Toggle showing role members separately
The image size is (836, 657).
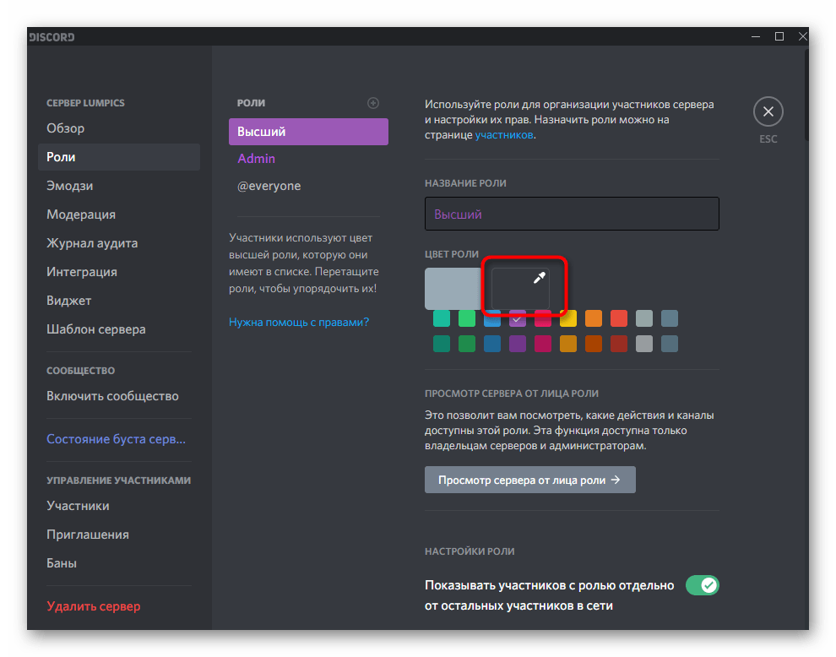[x=701, y=585]
